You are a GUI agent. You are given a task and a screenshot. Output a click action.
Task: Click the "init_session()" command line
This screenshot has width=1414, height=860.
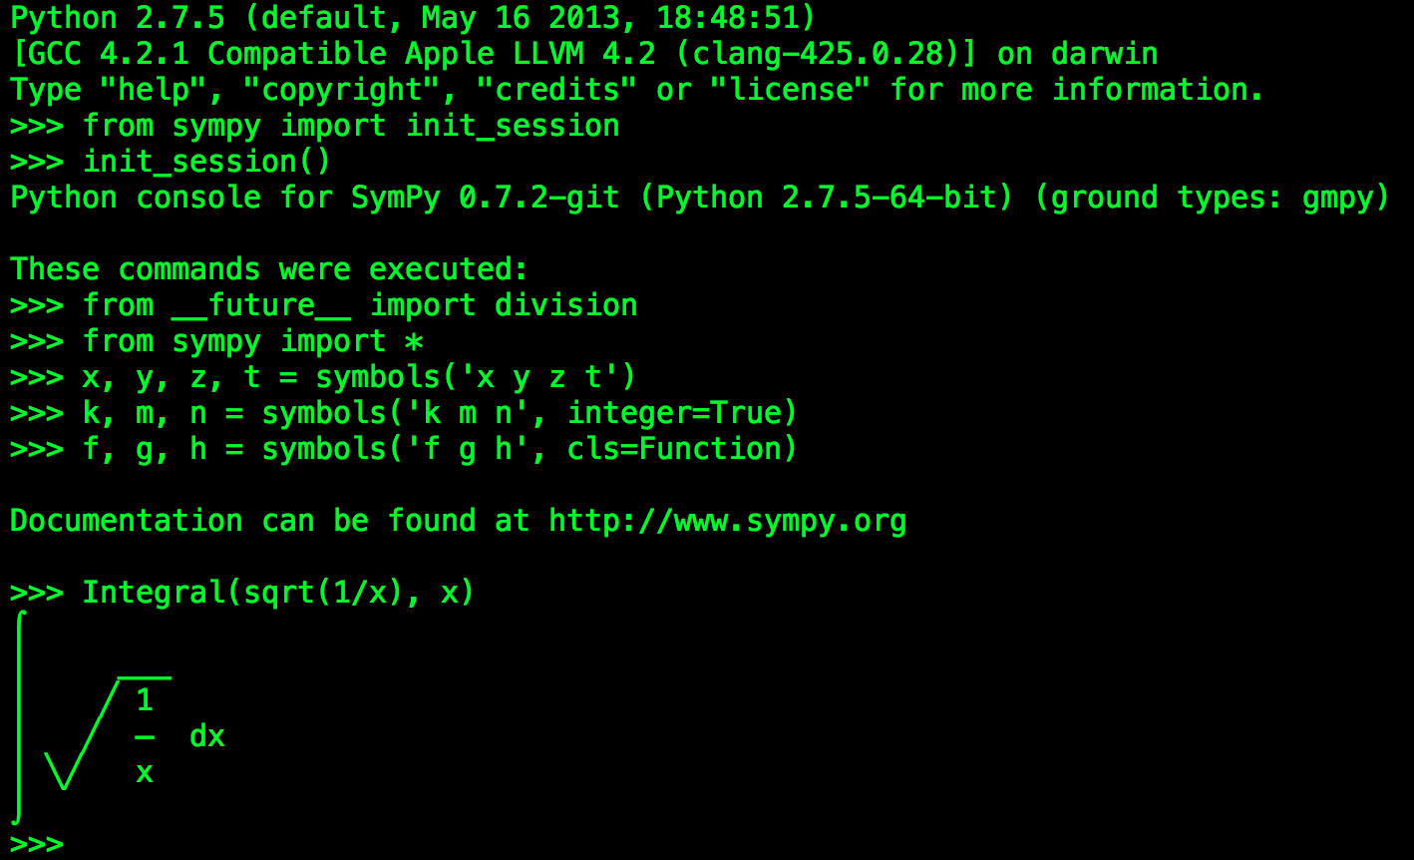pos(206,162)
